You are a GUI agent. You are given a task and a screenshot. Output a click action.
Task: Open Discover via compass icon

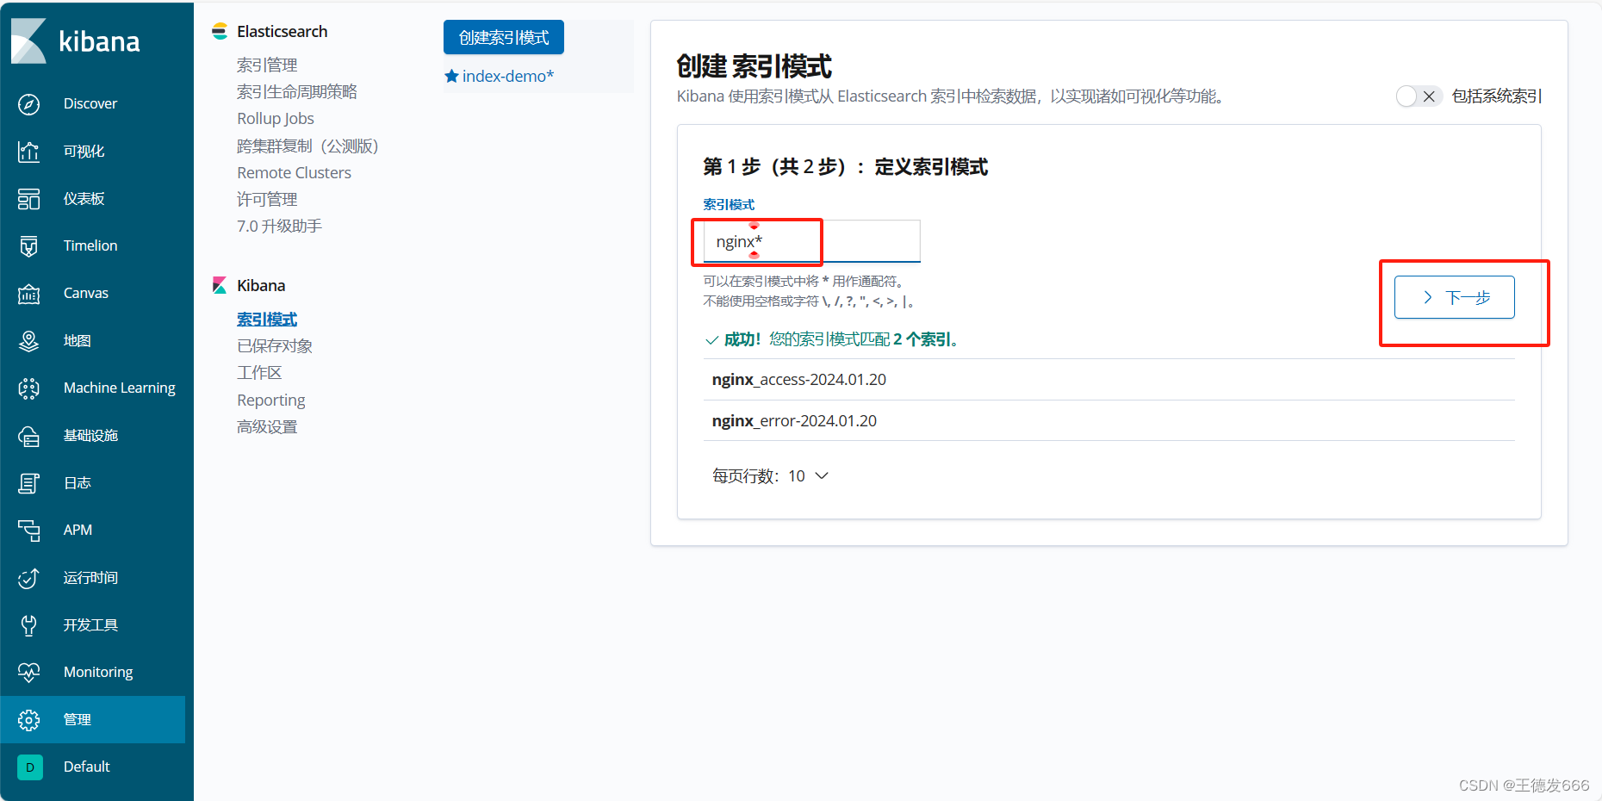[x=28, y=104]
